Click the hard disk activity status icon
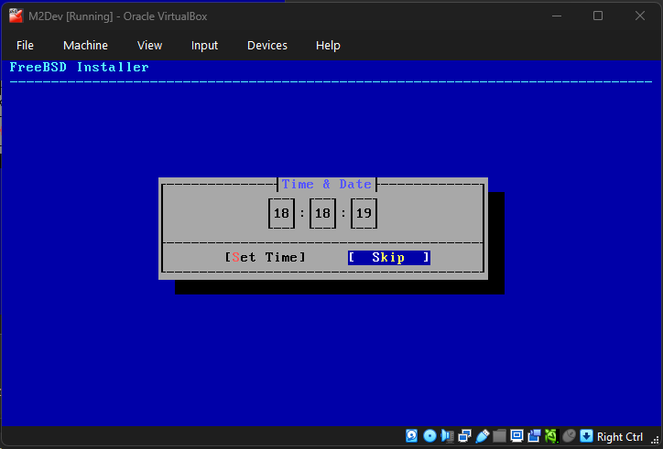This screenshot has height=449, width=663. pos(412,436)
